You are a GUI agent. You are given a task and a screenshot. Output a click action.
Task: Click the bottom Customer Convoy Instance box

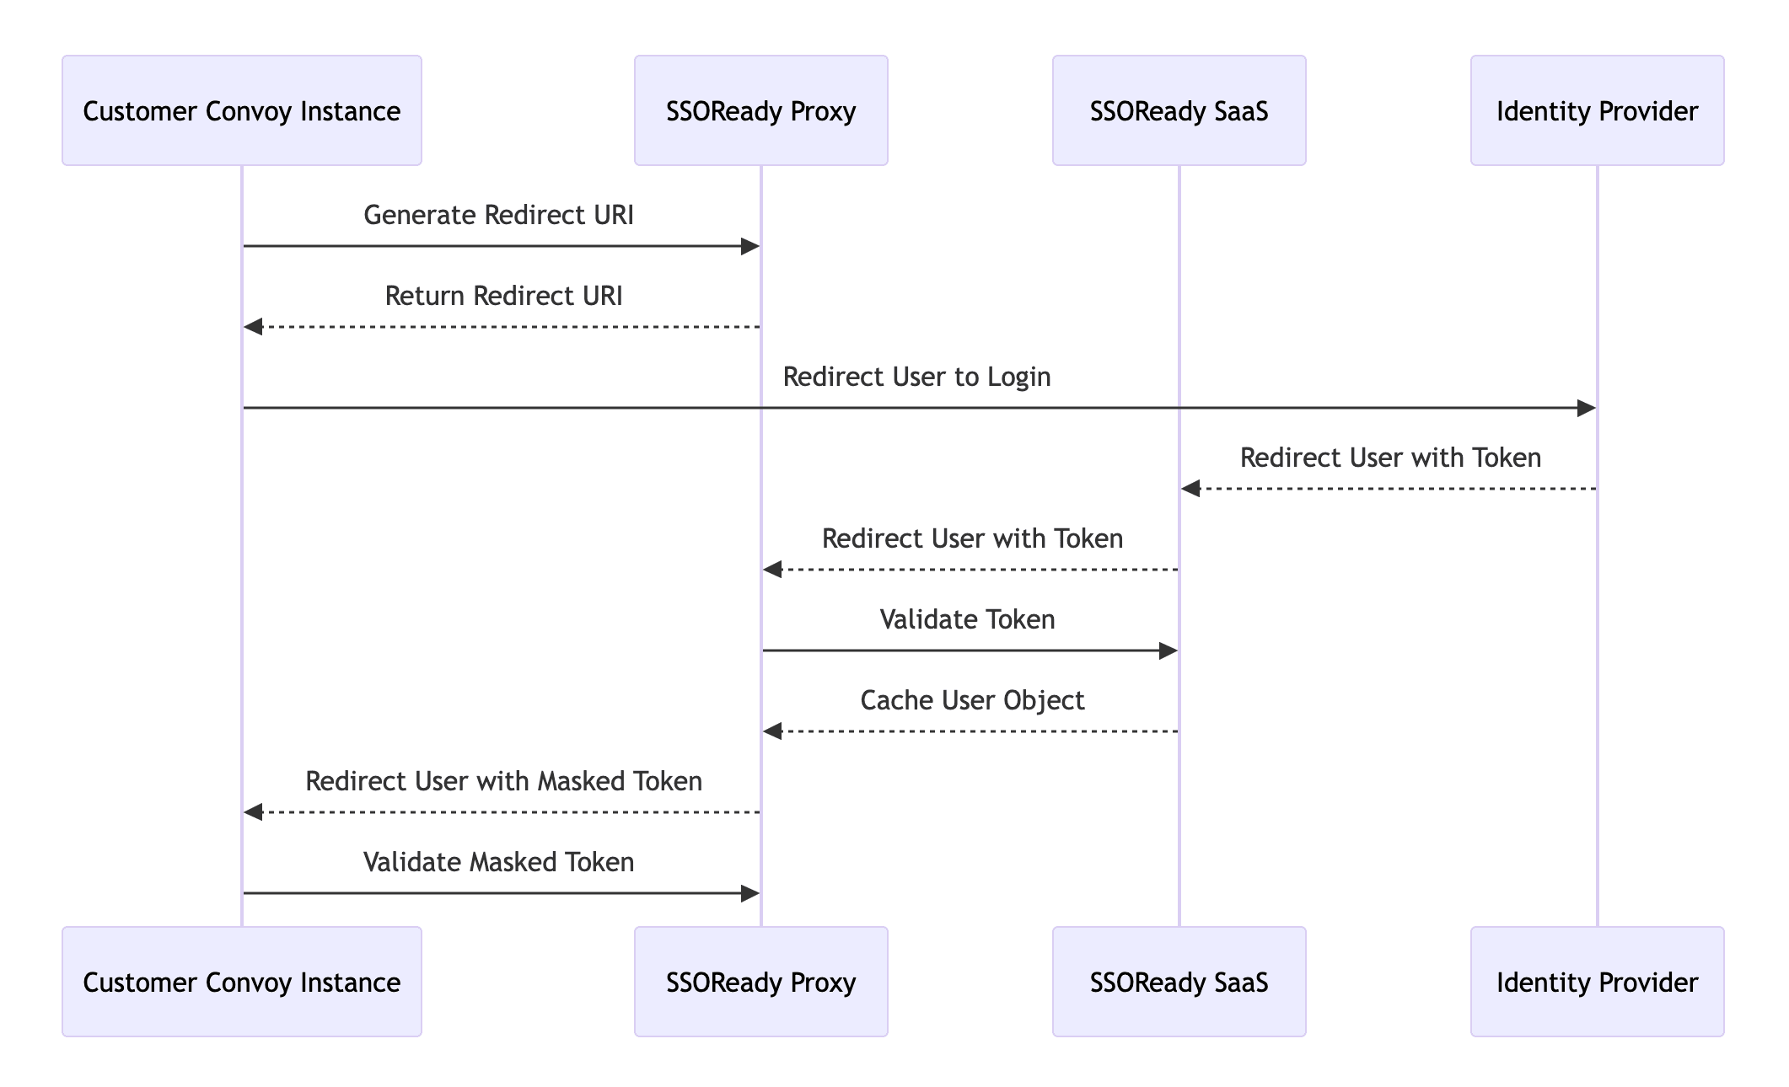click(241, 983)
